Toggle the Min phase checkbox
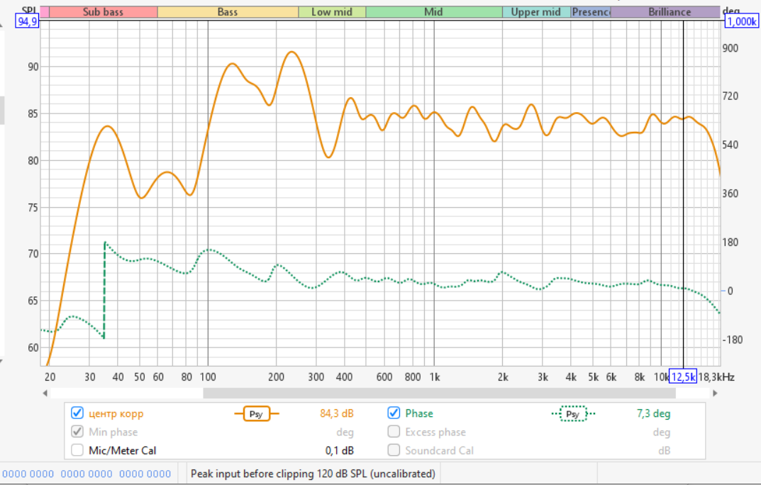The width and height of the screenshot is (761, 485). [x=77, y=432]
